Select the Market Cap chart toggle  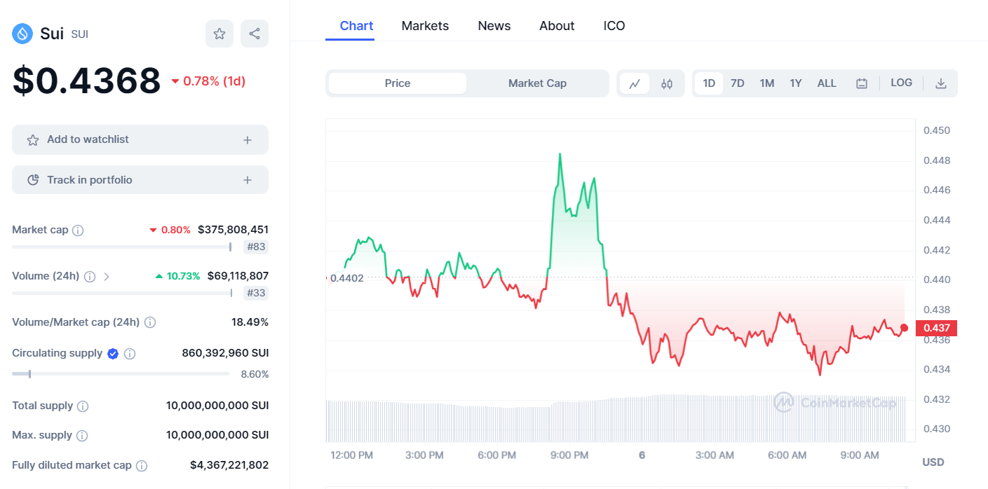(537, 83)
